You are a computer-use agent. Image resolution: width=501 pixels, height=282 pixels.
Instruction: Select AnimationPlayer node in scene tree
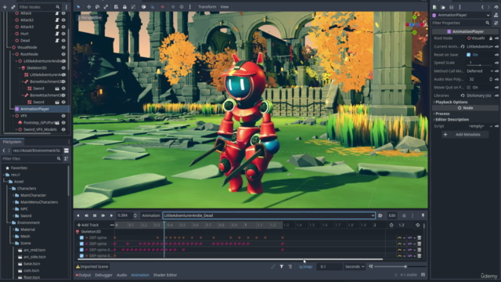(34, 109)
